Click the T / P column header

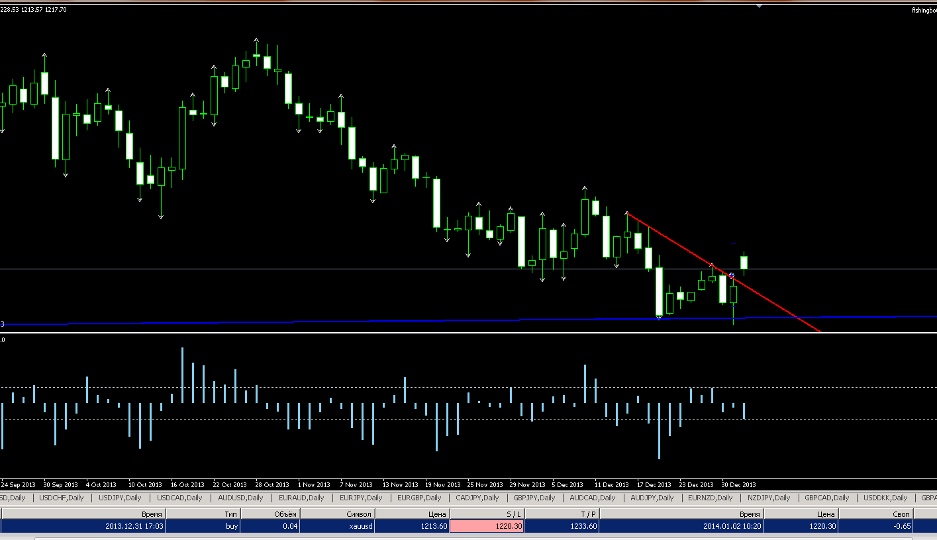(561, 514)
